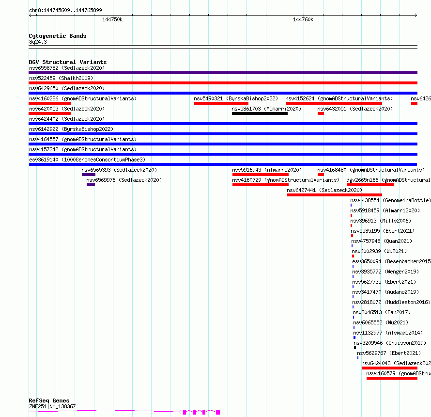
Task: Click the nsv5918459 (Almarri2020) label
Action: [385, 210]
